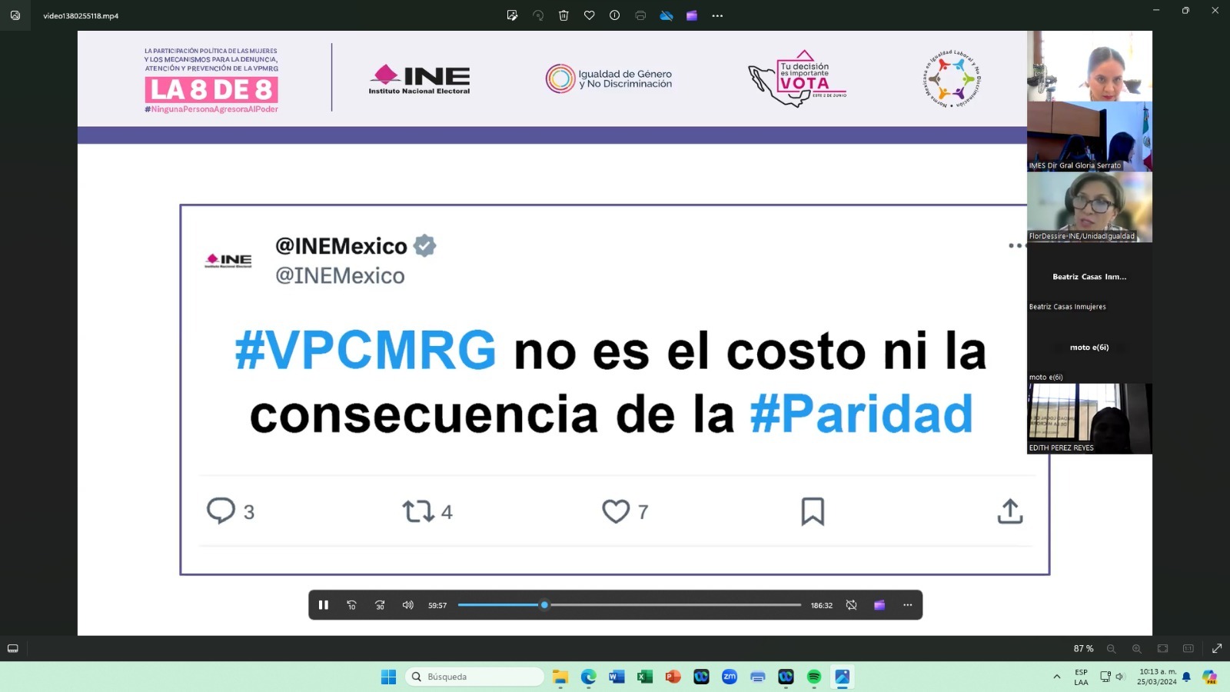Screen dimensions: 1230x692
Task: Open Clipchamp from the playback bar
Action: 879,605
